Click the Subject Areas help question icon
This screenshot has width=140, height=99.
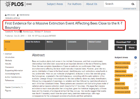(135, 57)
